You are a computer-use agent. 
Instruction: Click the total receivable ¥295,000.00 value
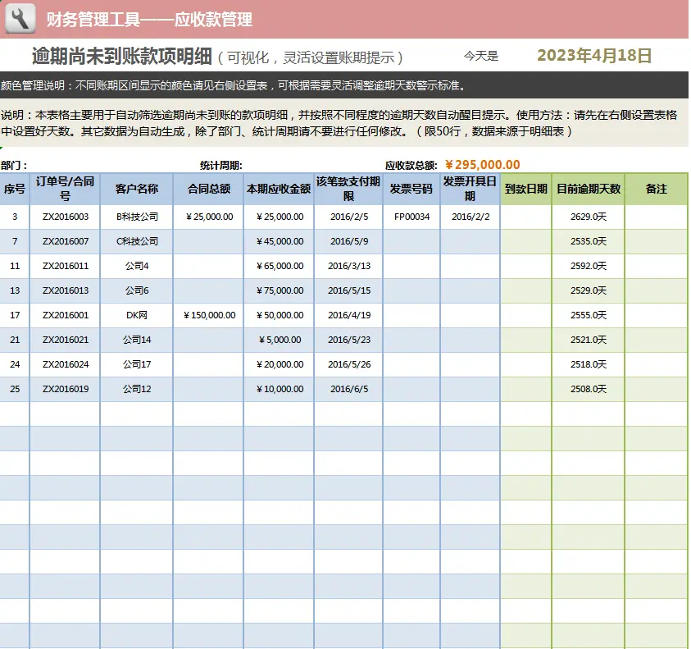tap(482, 165)
